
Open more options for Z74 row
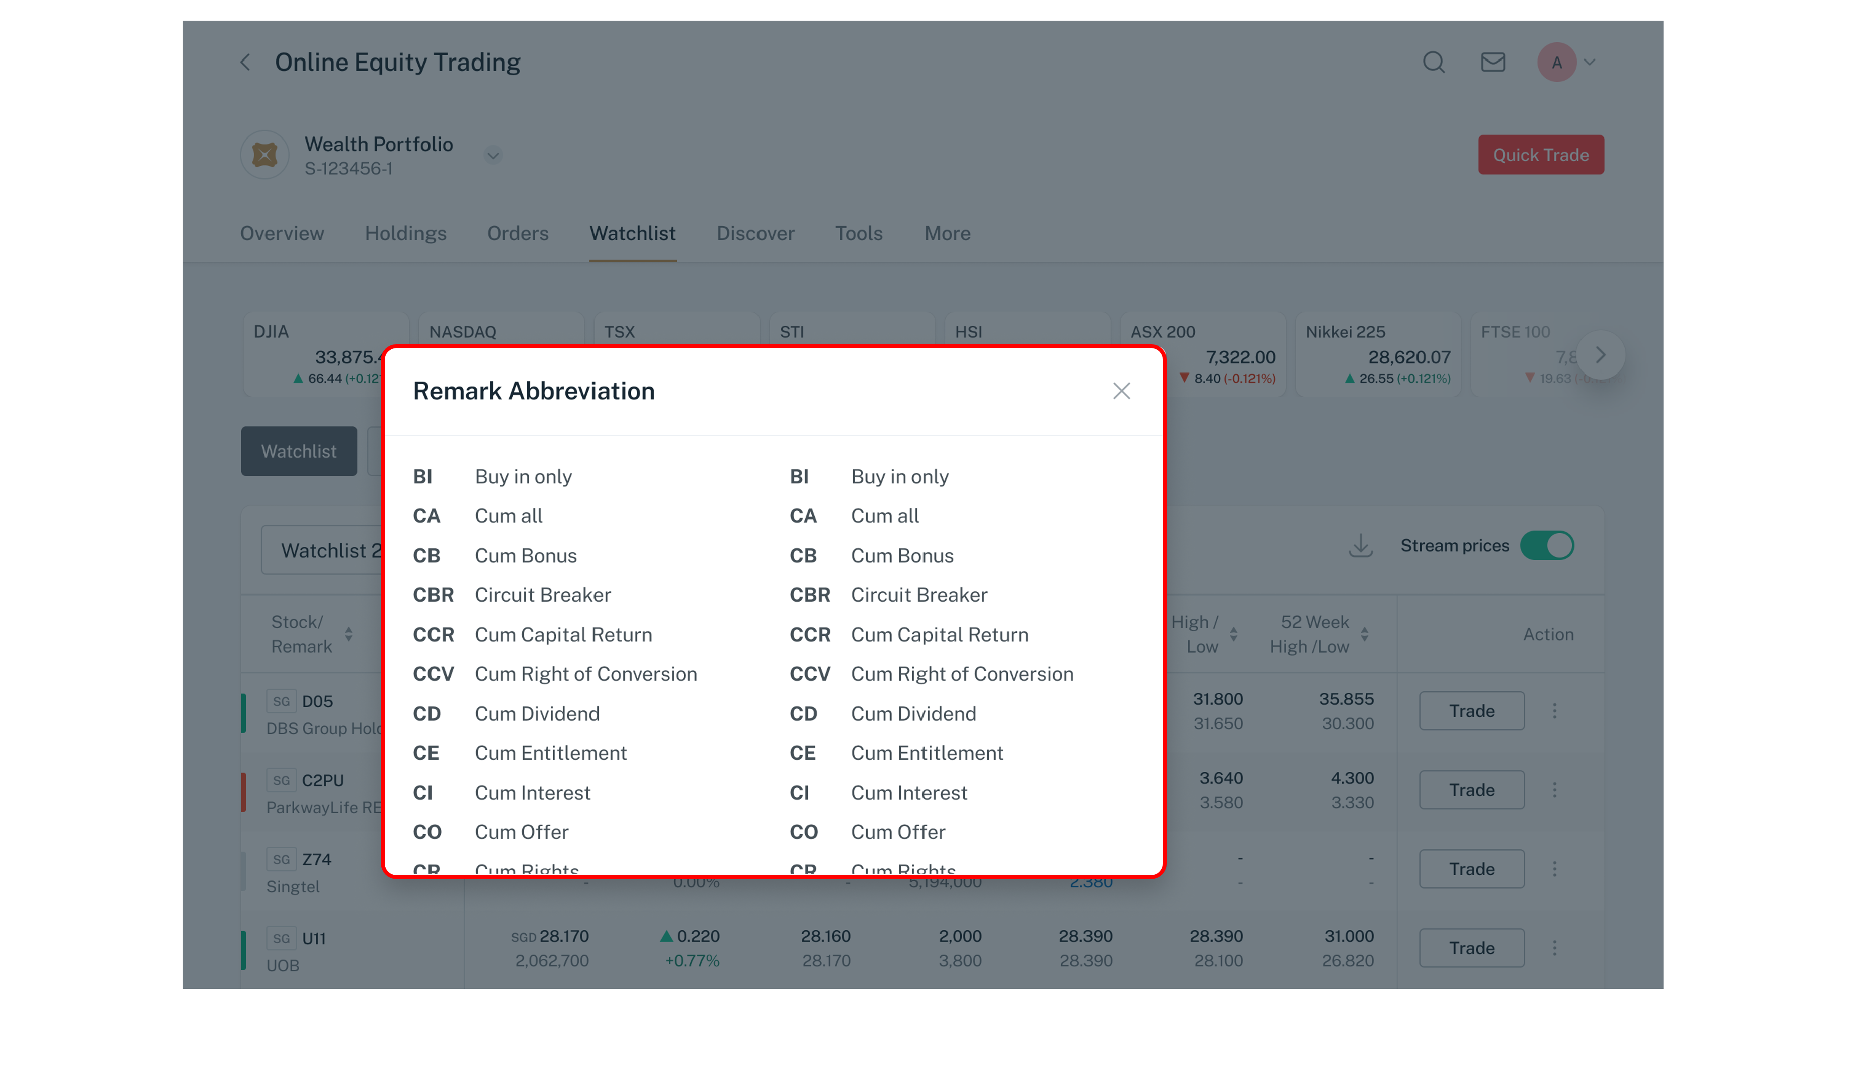point(1555,868)
